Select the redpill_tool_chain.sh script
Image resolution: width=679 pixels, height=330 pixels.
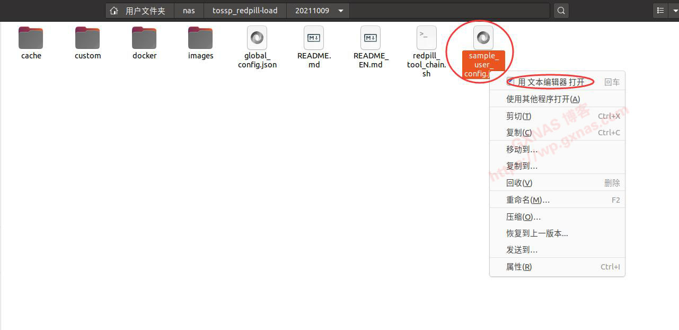point(427,38)
